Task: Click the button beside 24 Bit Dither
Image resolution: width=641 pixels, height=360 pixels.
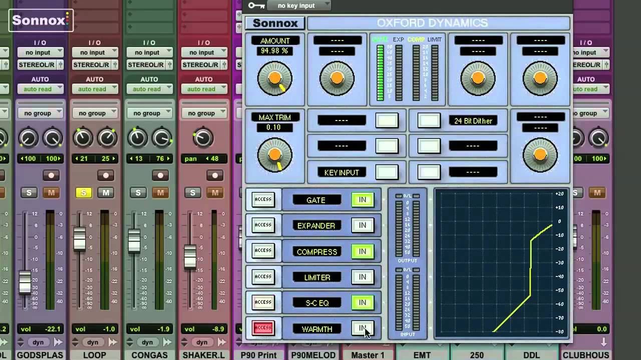Action: coord(429,120)
